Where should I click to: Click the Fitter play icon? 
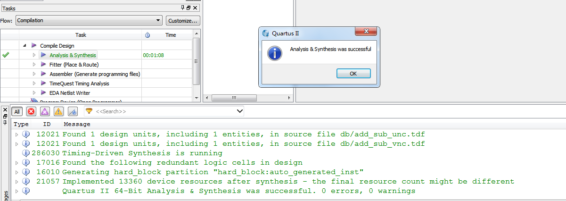tap(43, 65)
